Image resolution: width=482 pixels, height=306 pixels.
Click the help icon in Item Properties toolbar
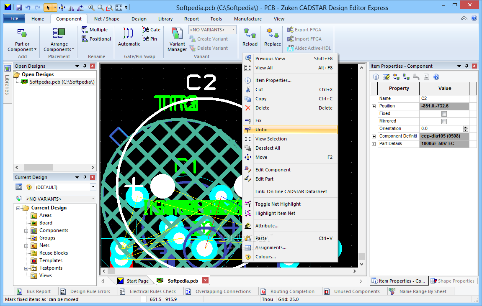pyautogui.click(x=436, y=77)
